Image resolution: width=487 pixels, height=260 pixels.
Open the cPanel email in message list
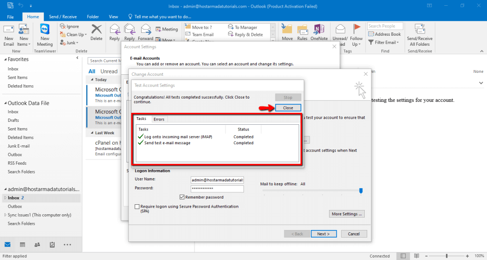tap(104, 148)
